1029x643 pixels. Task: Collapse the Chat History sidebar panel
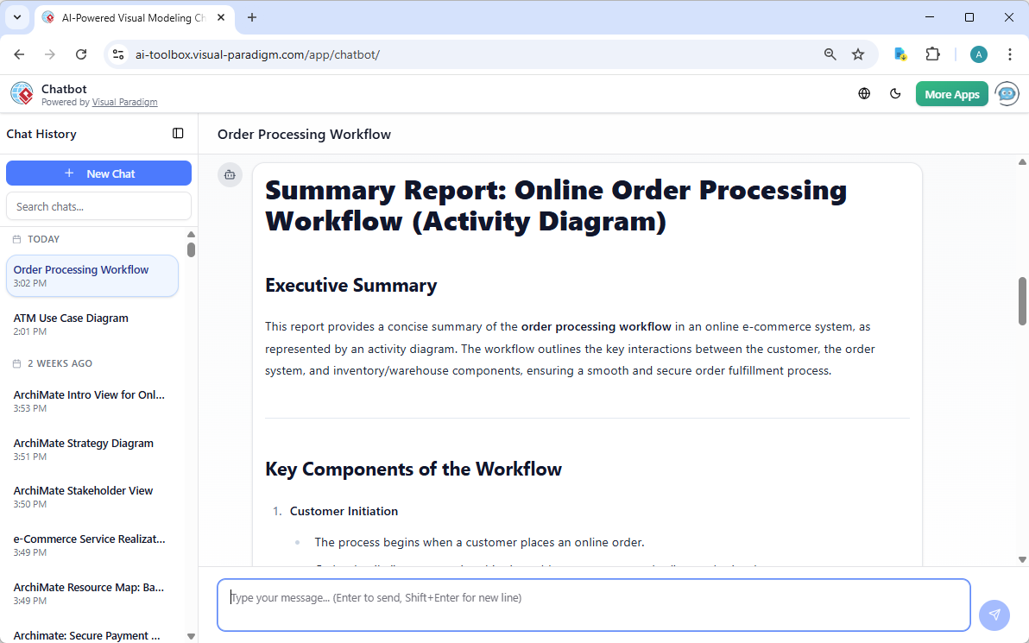[178, 133]
